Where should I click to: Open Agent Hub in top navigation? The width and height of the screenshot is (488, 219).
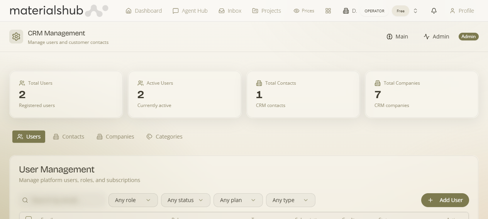click(190, 11)
